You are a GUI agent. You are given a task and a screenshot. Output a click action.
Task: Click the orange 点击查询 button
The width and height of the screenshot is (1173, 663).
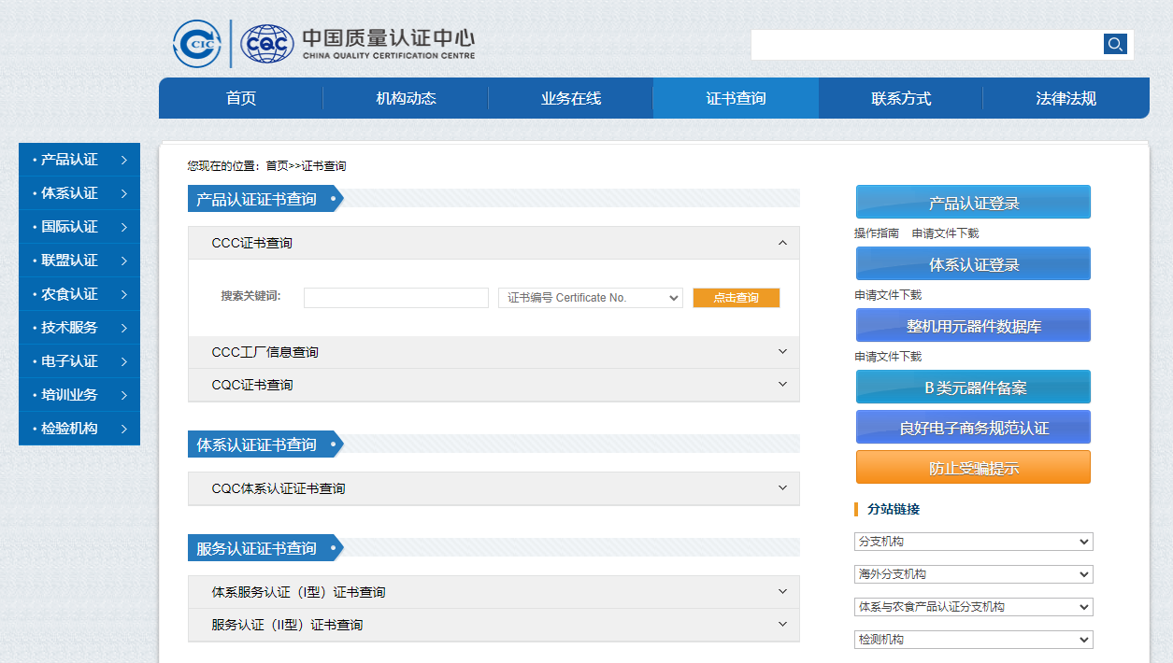(737, 298)
